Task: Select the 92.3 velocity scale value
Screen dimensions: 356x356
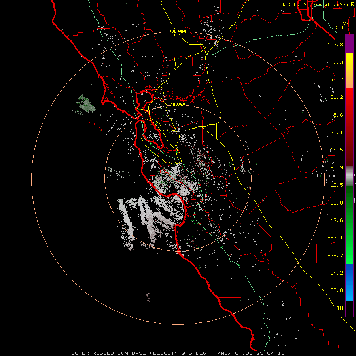Action: (x=337, y=62)
